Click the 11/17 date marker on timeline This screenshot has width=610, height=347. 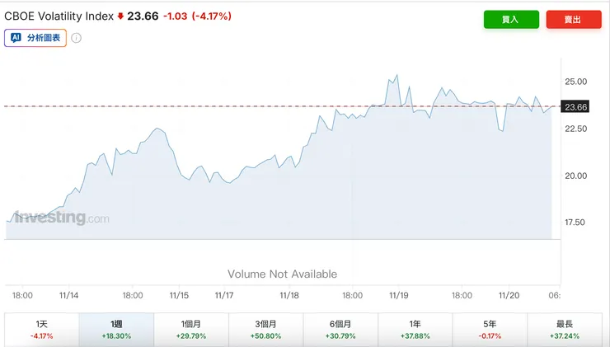click(223, 294)
